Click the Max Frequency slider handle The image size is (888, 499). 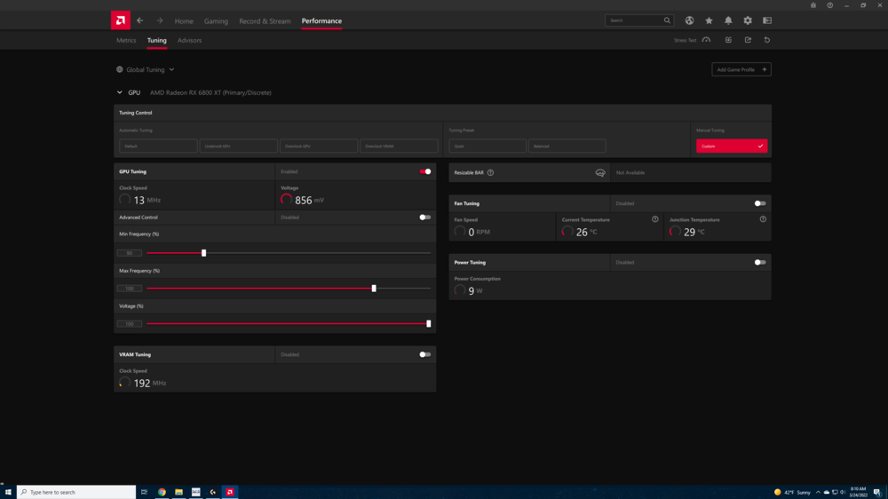(374, 289)
